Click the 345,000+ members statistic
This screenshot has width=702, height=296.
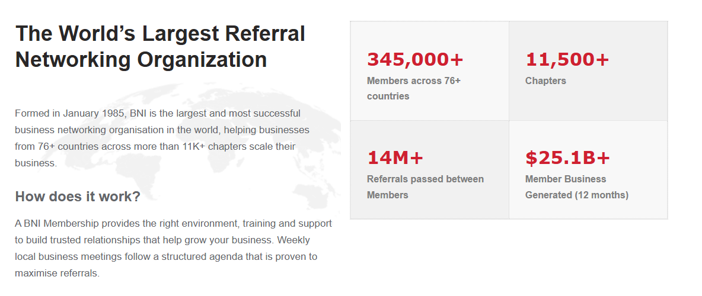coord(415,59)
